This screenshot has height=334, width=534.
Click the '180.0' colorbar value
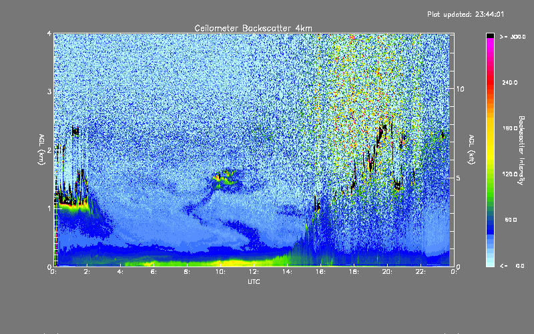[x=510, y=128]
